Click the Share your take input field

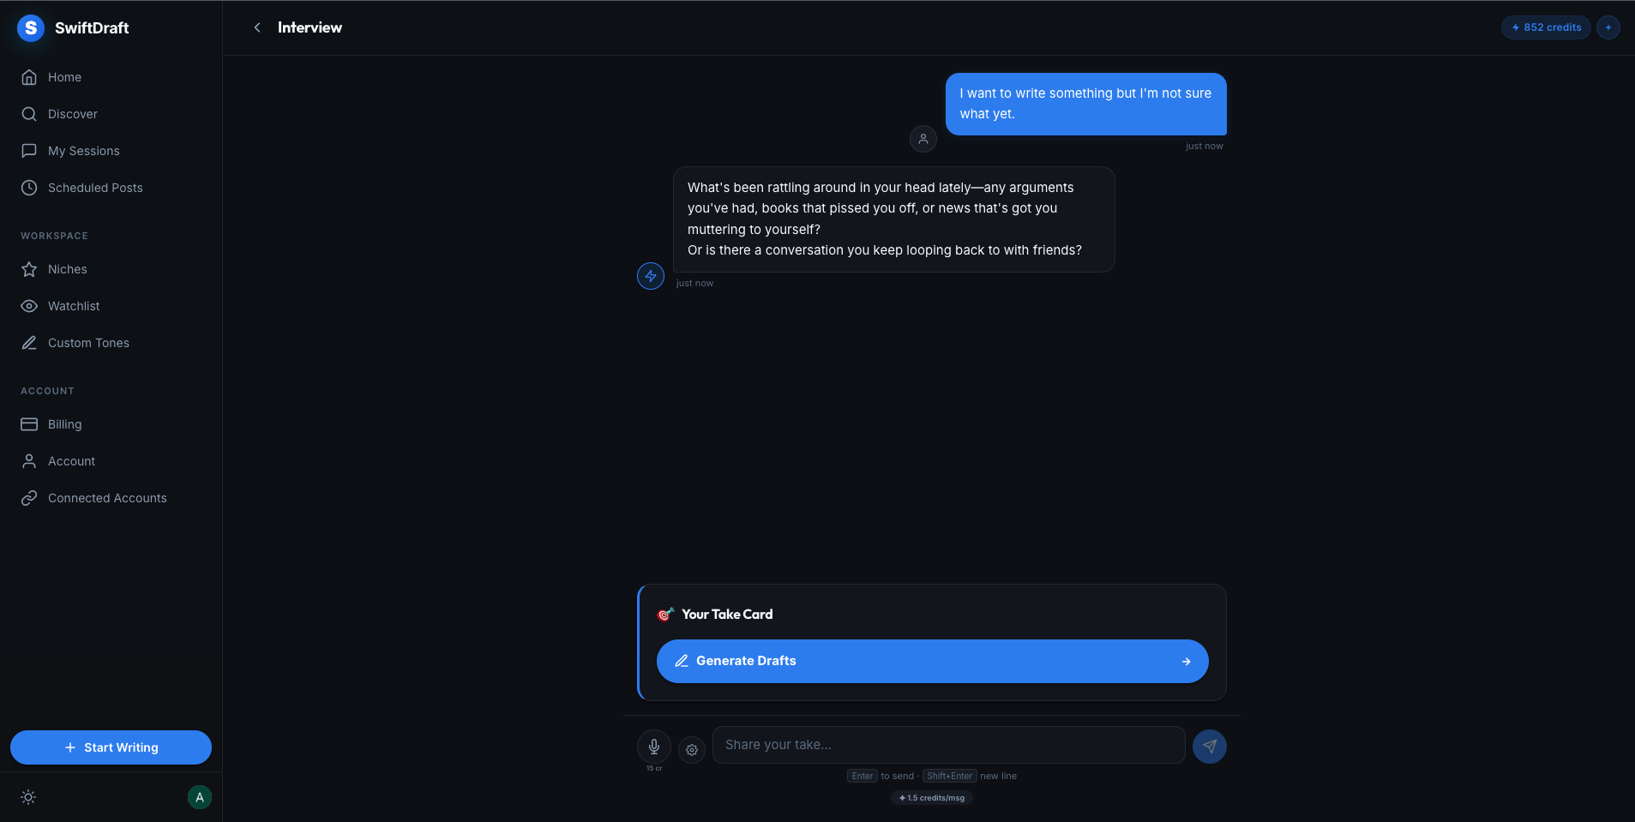coord(948,745)
